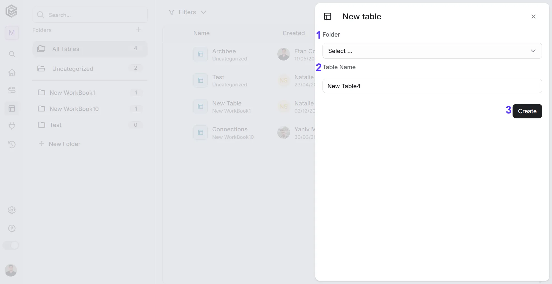
Task: Open the Archbee table
Action: tap(224, 51)
